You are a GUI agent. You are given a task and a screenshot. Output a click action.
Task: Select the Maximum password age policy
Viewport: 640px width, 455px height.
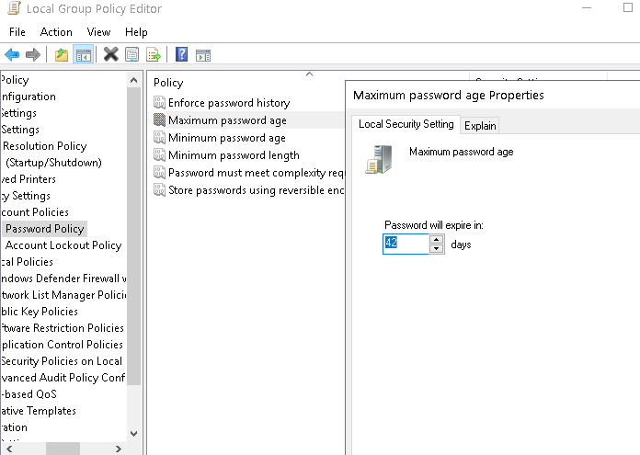click(x=227, y=120)
